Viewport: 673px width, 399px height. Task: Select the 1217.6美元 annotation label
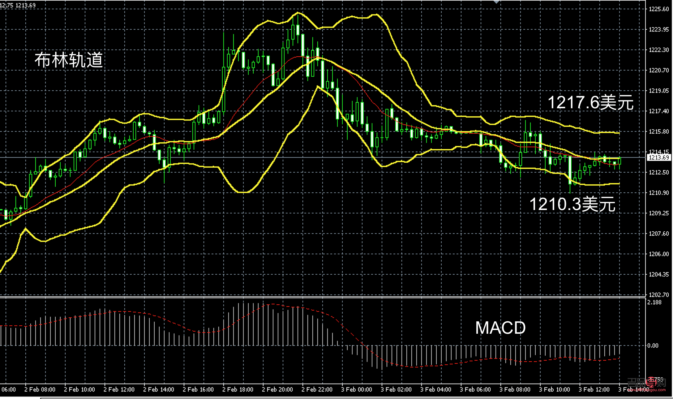point(590,102)
